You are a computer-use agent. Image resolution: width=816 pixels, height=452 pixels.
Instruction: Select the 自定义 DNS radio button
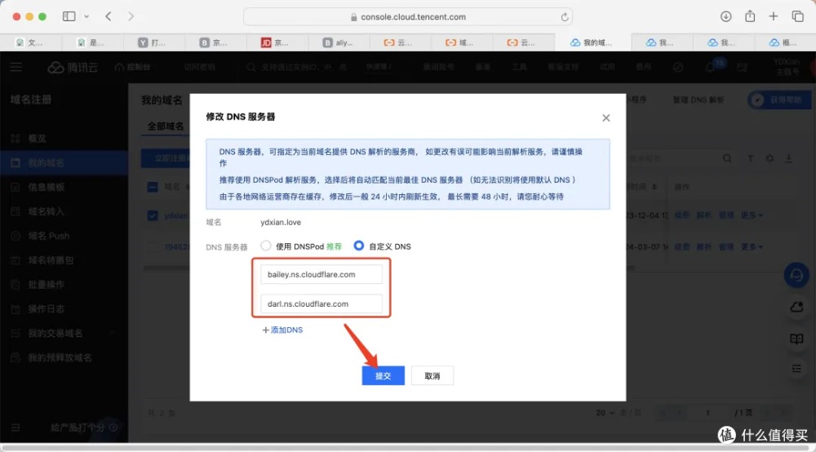[358, 246]
